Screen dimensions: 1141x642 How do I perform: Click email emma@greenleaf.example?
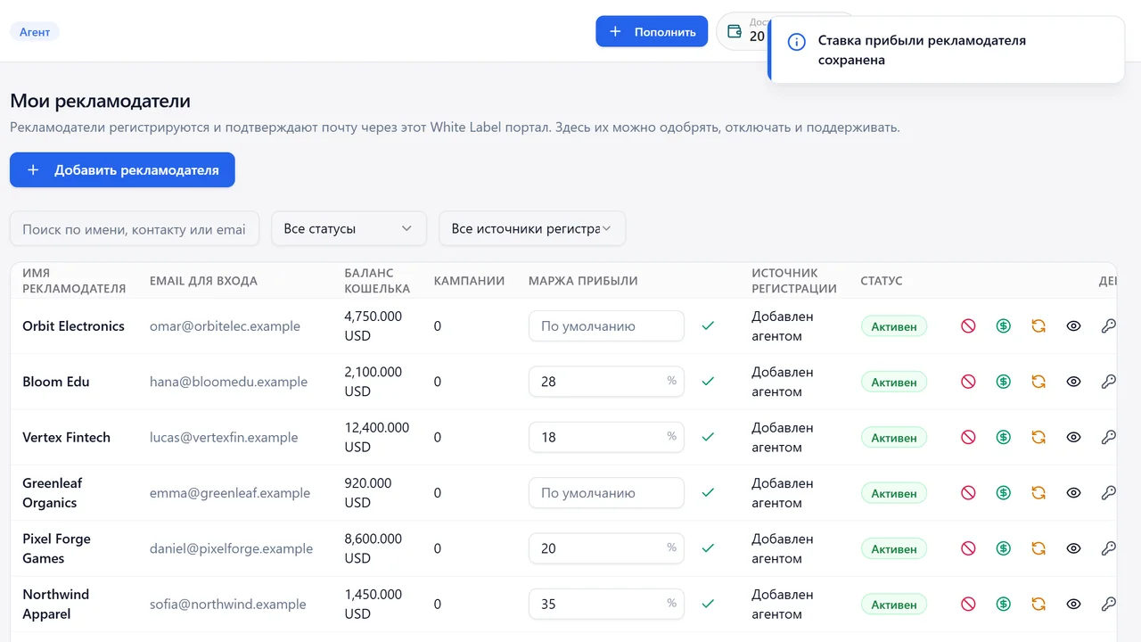pyautogui.click(x=230, y=493)
